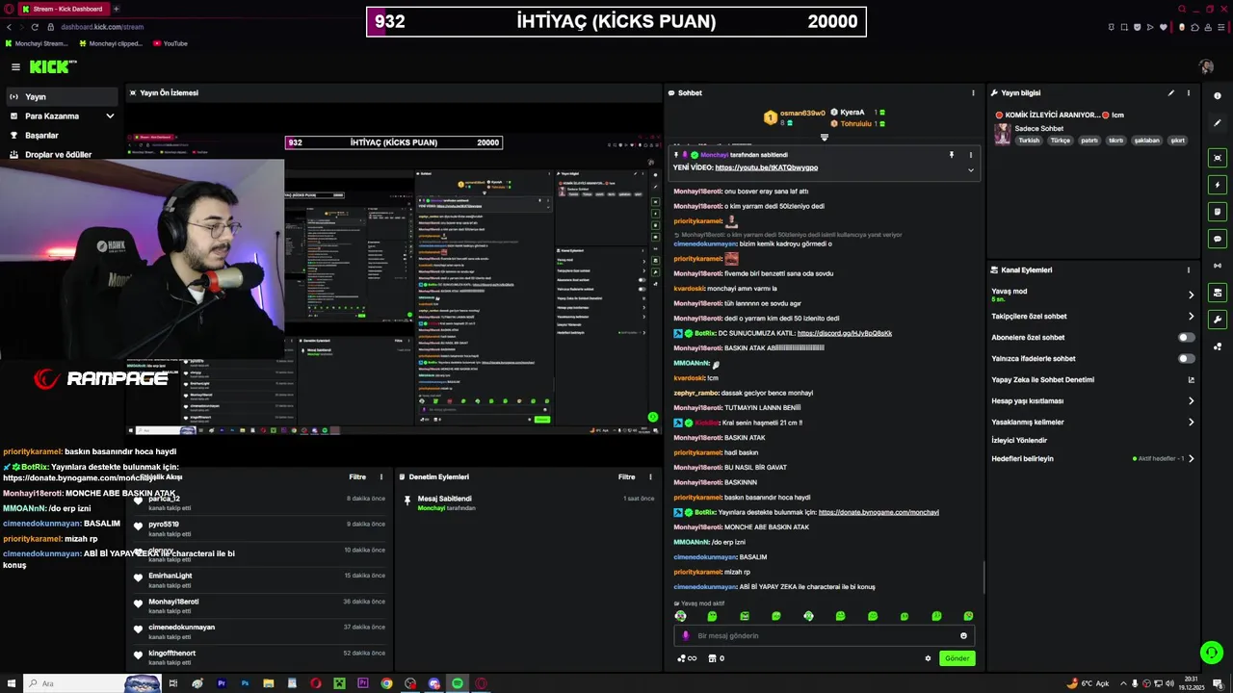Image resolution: width=1233 pixels, height=693 pixels.
Task: Collapse the pinned message chevron
Action: point(970,170)
